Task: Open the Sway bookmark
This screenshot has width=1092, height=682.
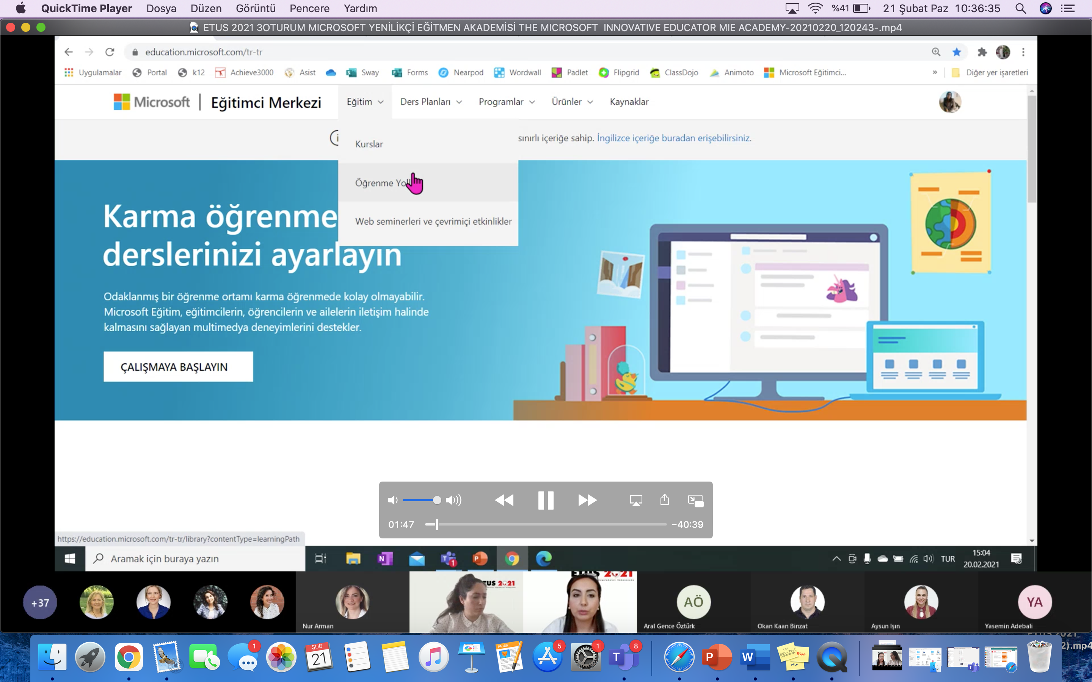Action: point(363,73)
